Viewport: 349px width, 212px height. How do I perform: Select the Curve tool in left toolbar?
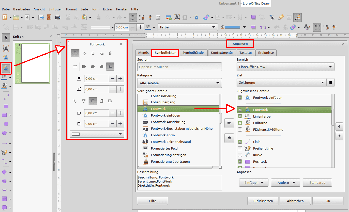[x=4, y=153]
